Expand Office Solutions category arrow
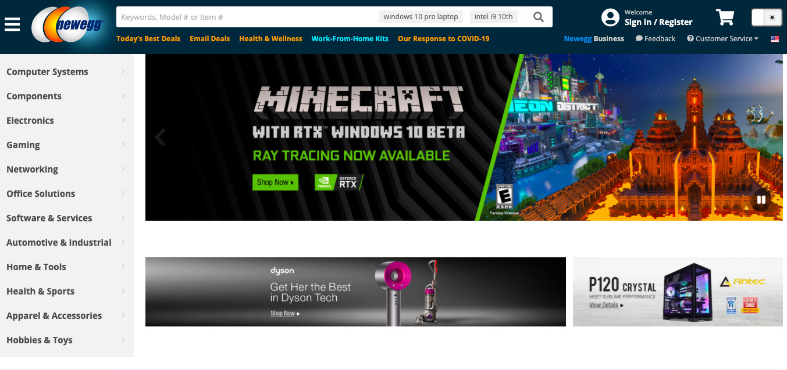Viewport: 787px width, 370px height. [123, 193]
